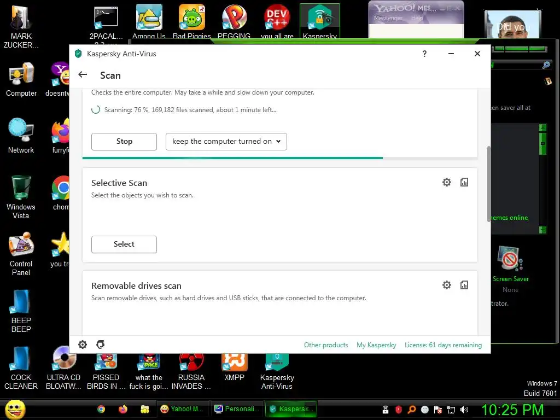Open the Network desktop icon
Viewport: 560px width, 420px height.
tap(21, 136)
